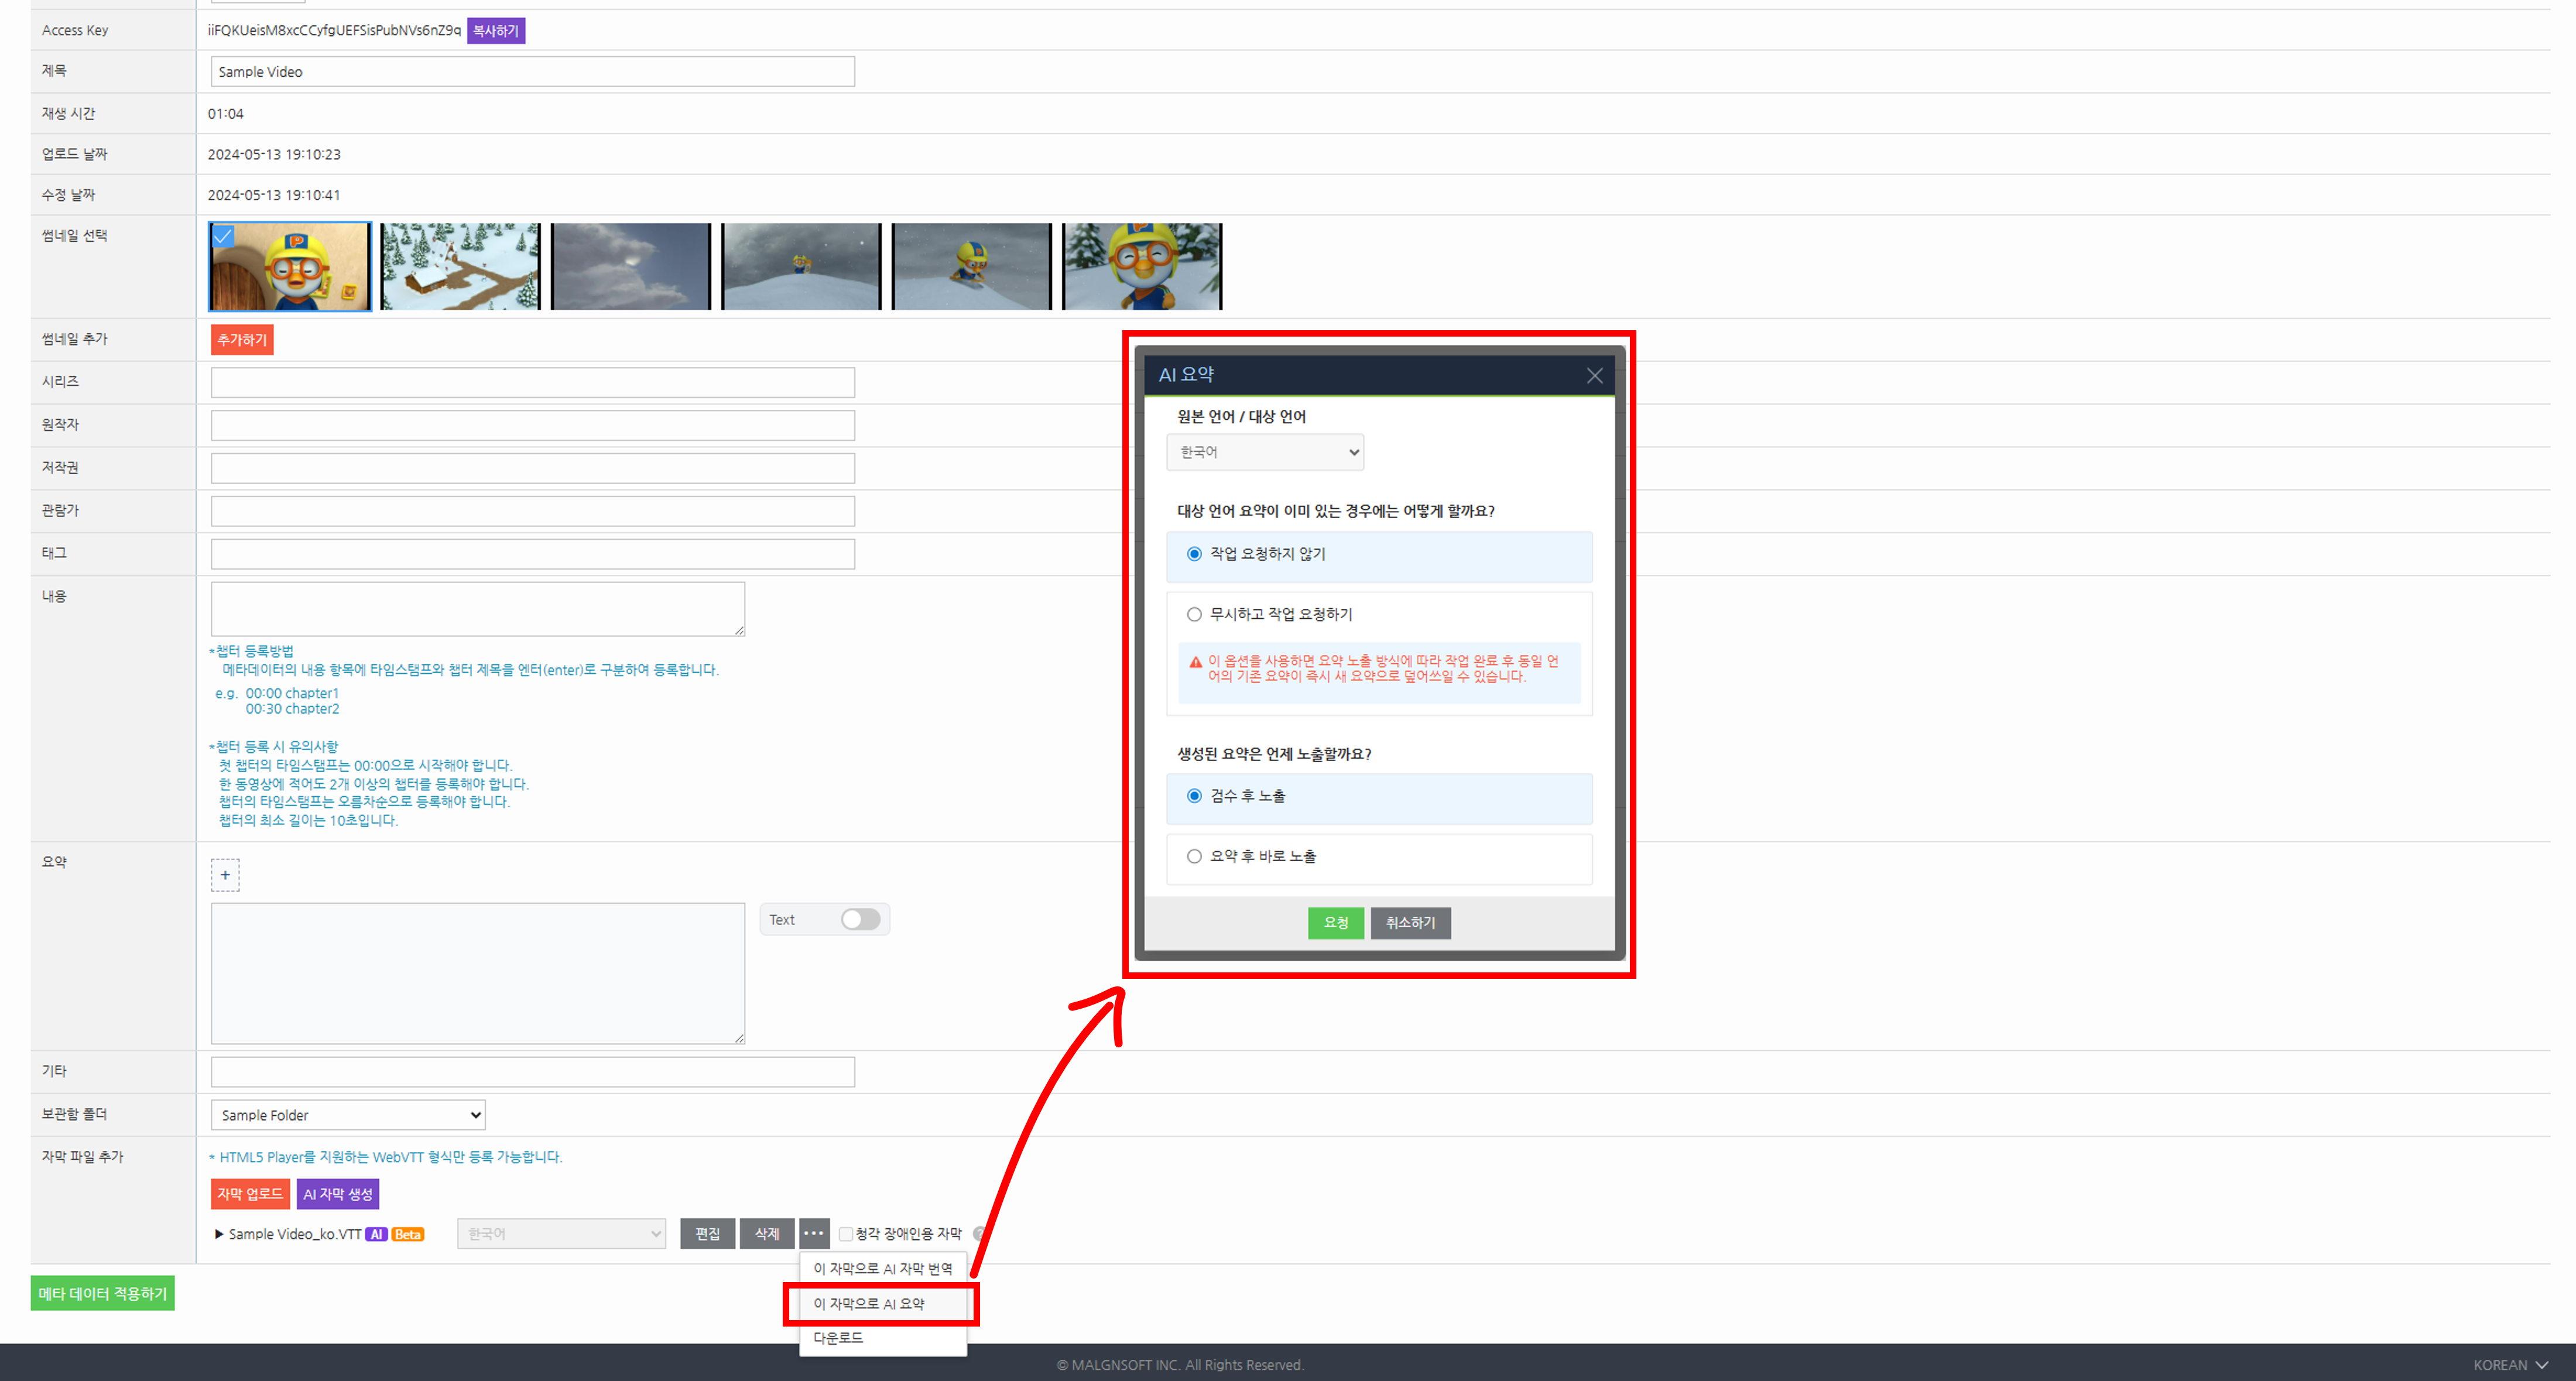Close the AI 요약 dialog
The image size is (2576, 1381).
tap(1594, 376)
